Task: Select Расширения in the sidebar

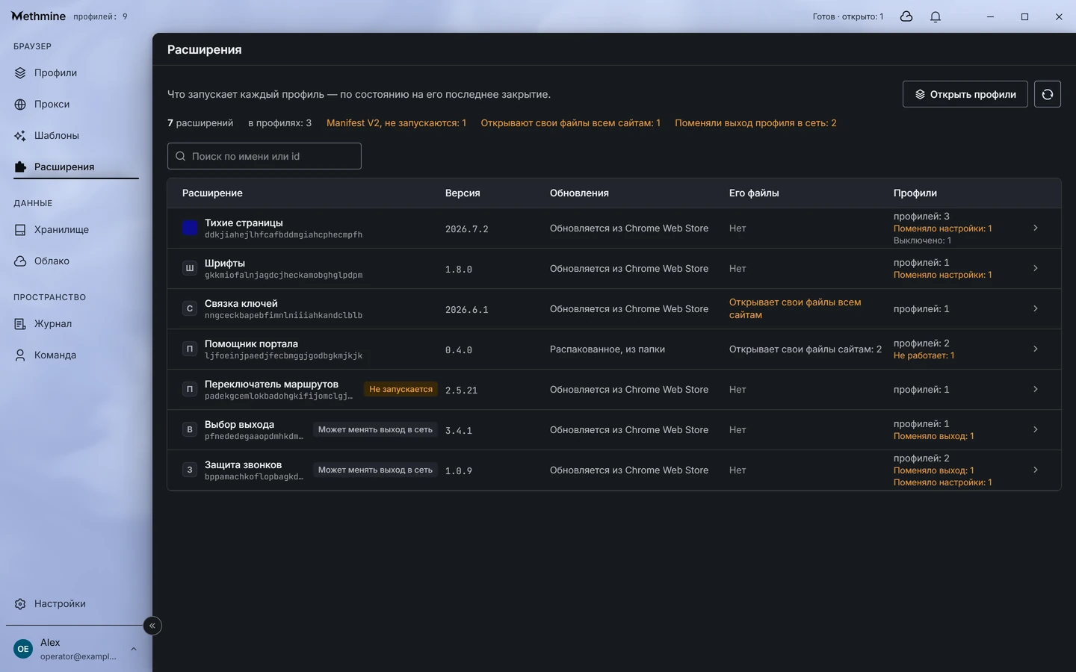Action: point(75,167)
